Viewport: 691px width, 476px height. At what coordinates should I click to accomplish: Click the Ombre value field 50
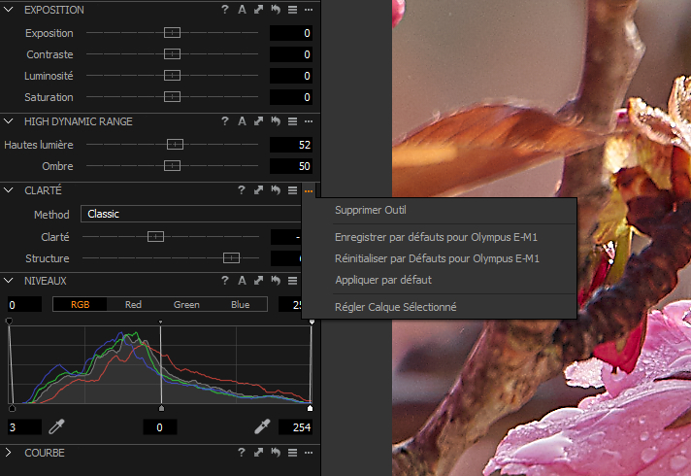pyautogui.click(x=291, y=166)
